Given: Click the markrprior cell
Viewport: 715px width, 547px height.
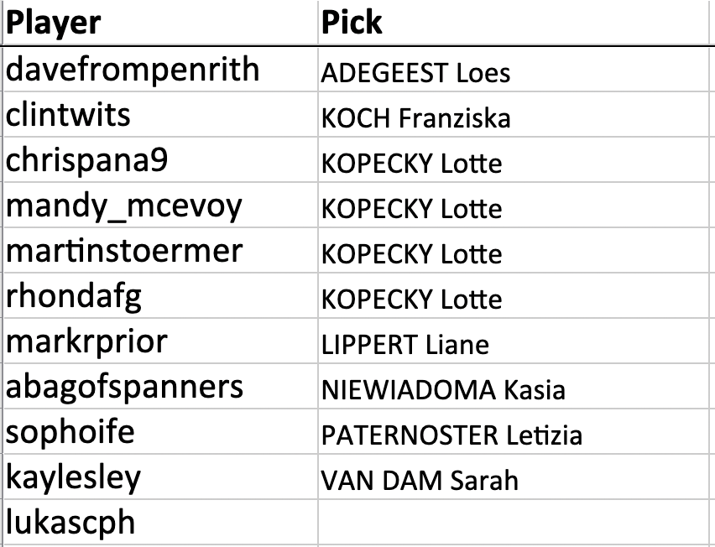Looking at the screenshot, I should (160, 341).
